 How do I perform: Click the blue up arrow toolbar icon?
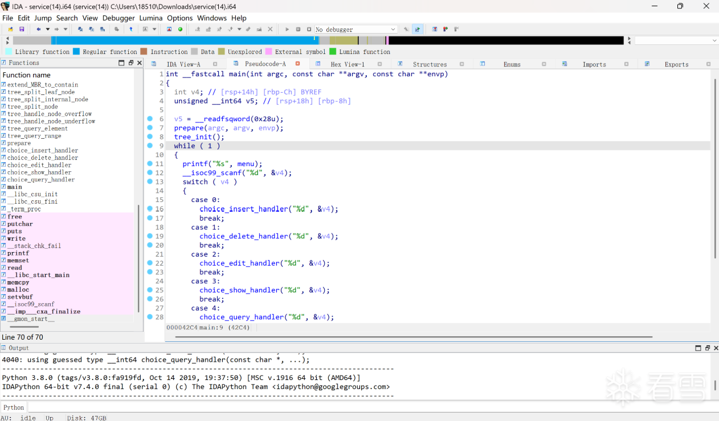click(x=131, y=30)
